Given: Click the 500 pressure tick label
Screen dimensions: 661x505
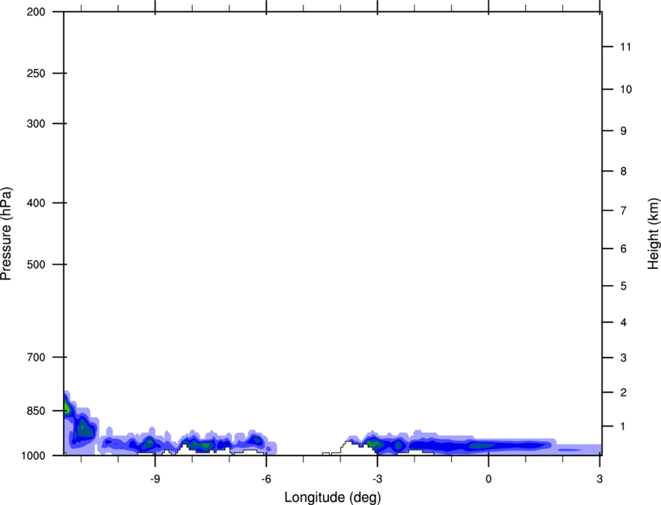Looking at the screenshot, I should click(36, 264).
